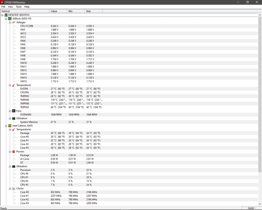The width and height of the screenshot is (262, 210).
Task: Collapse the ASRock J3455-ITX node
Action: coord(6,19)
